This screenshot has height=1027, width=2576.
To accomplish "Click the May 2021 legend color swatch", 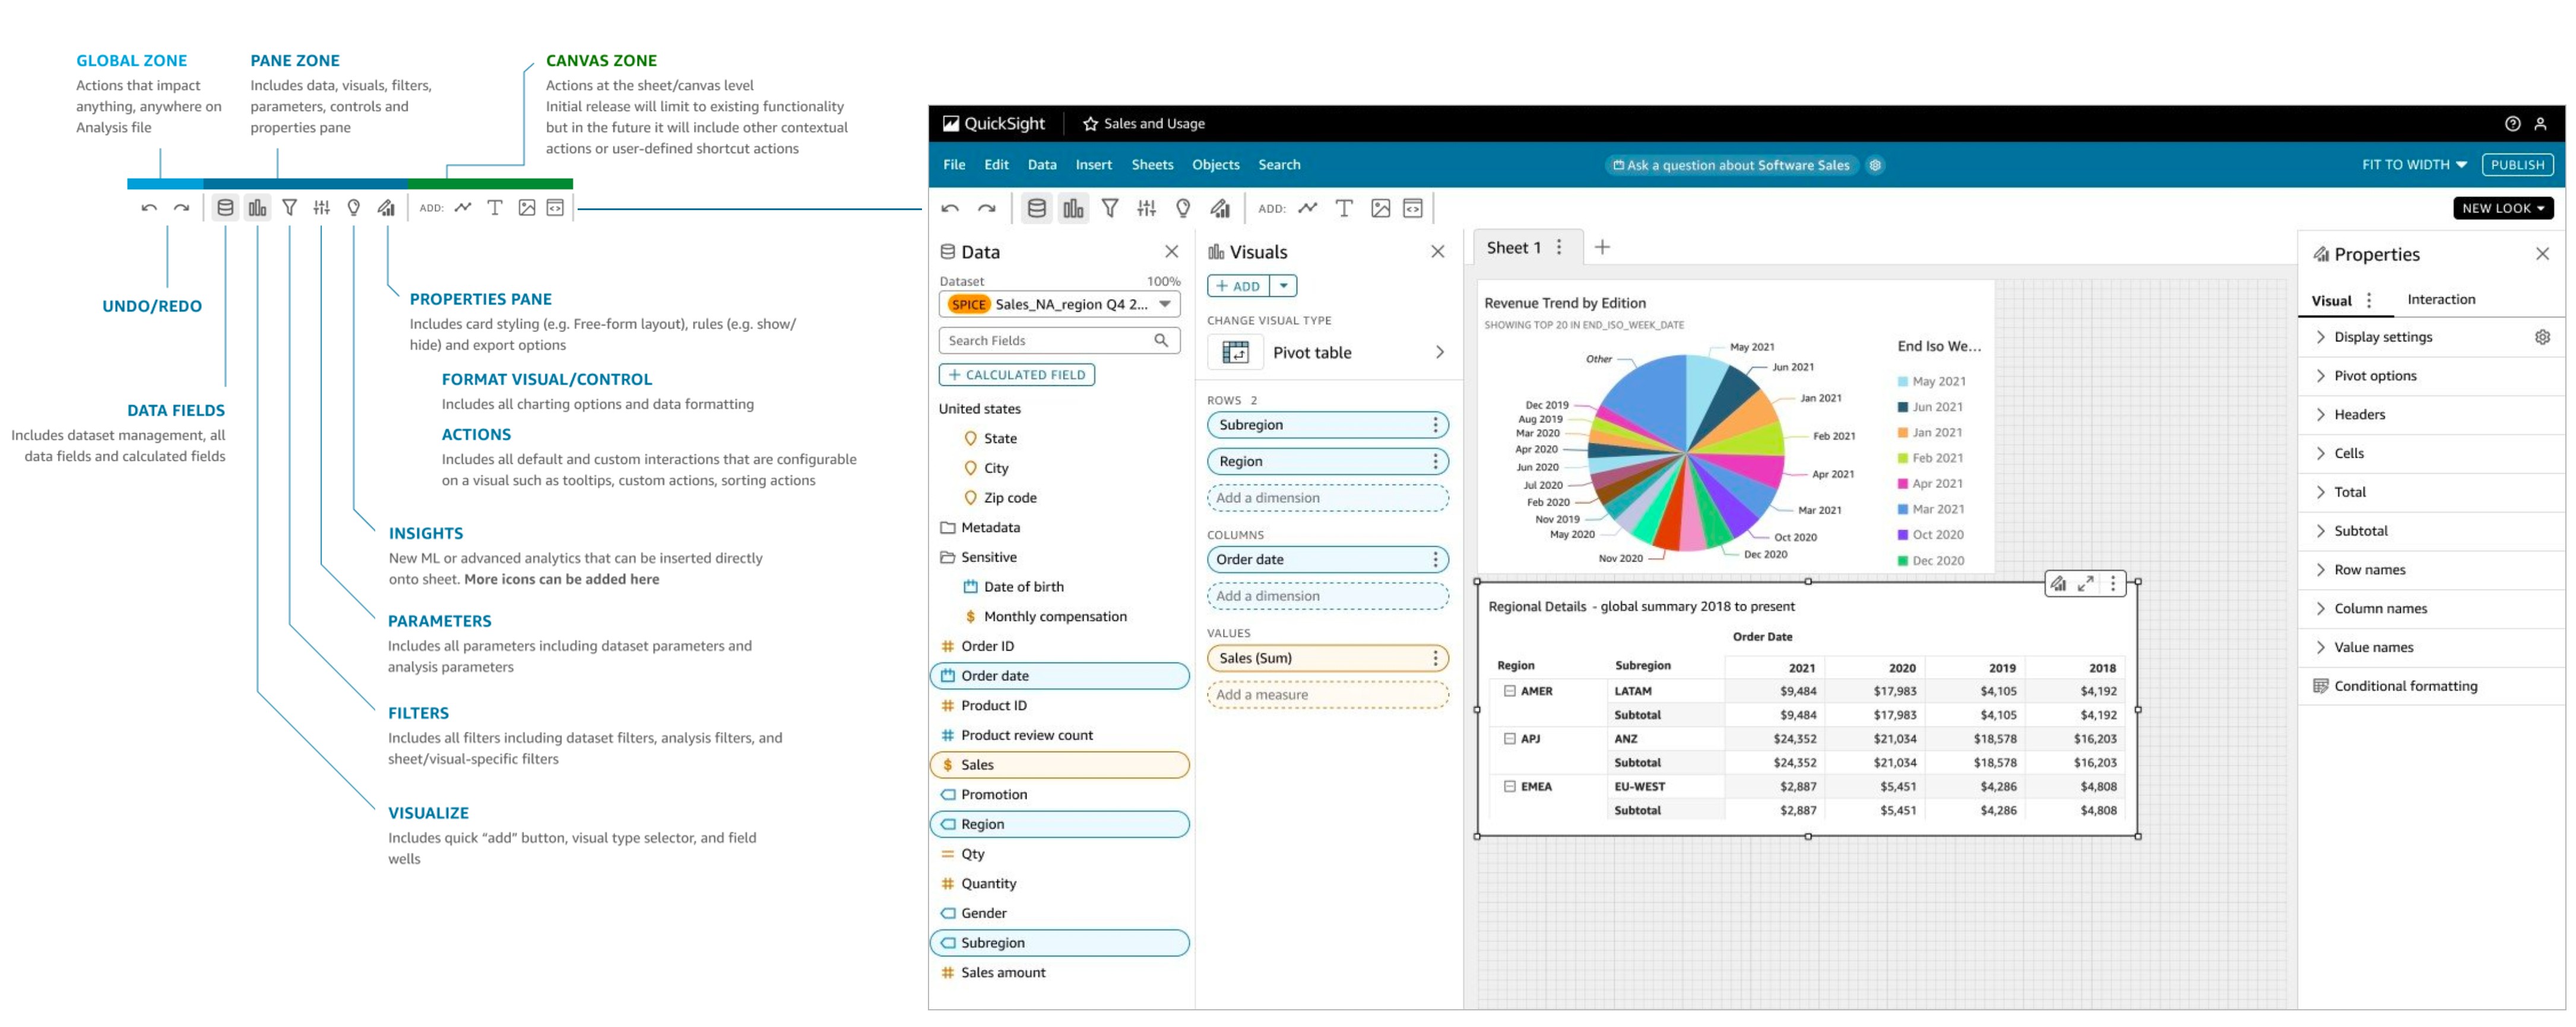I will click(1902, 382).
